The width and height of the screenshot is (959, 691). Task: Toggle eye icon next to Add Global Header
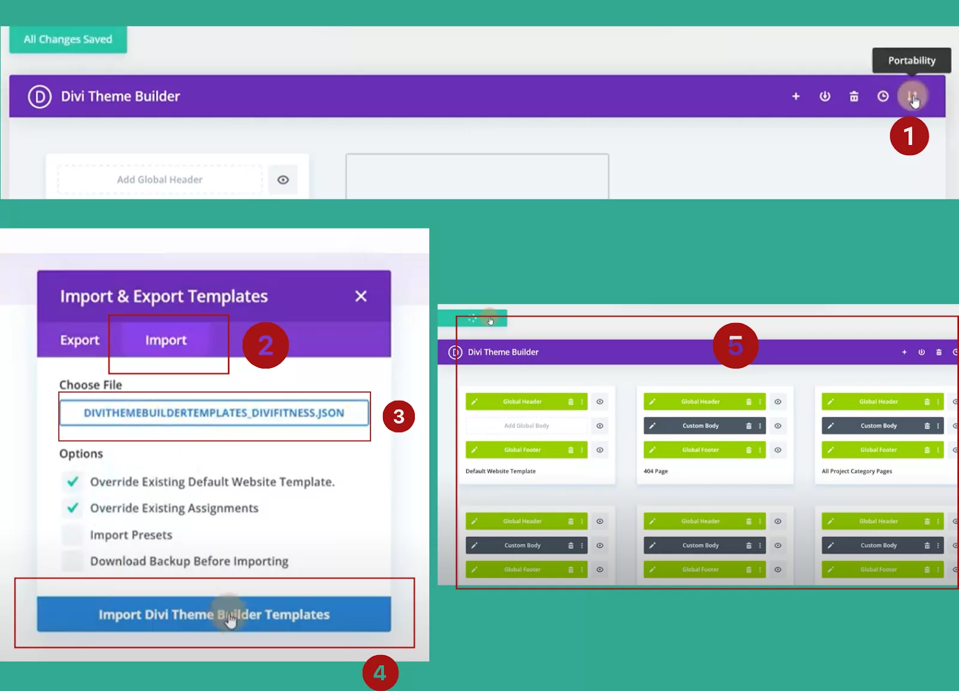coord(283,180)
